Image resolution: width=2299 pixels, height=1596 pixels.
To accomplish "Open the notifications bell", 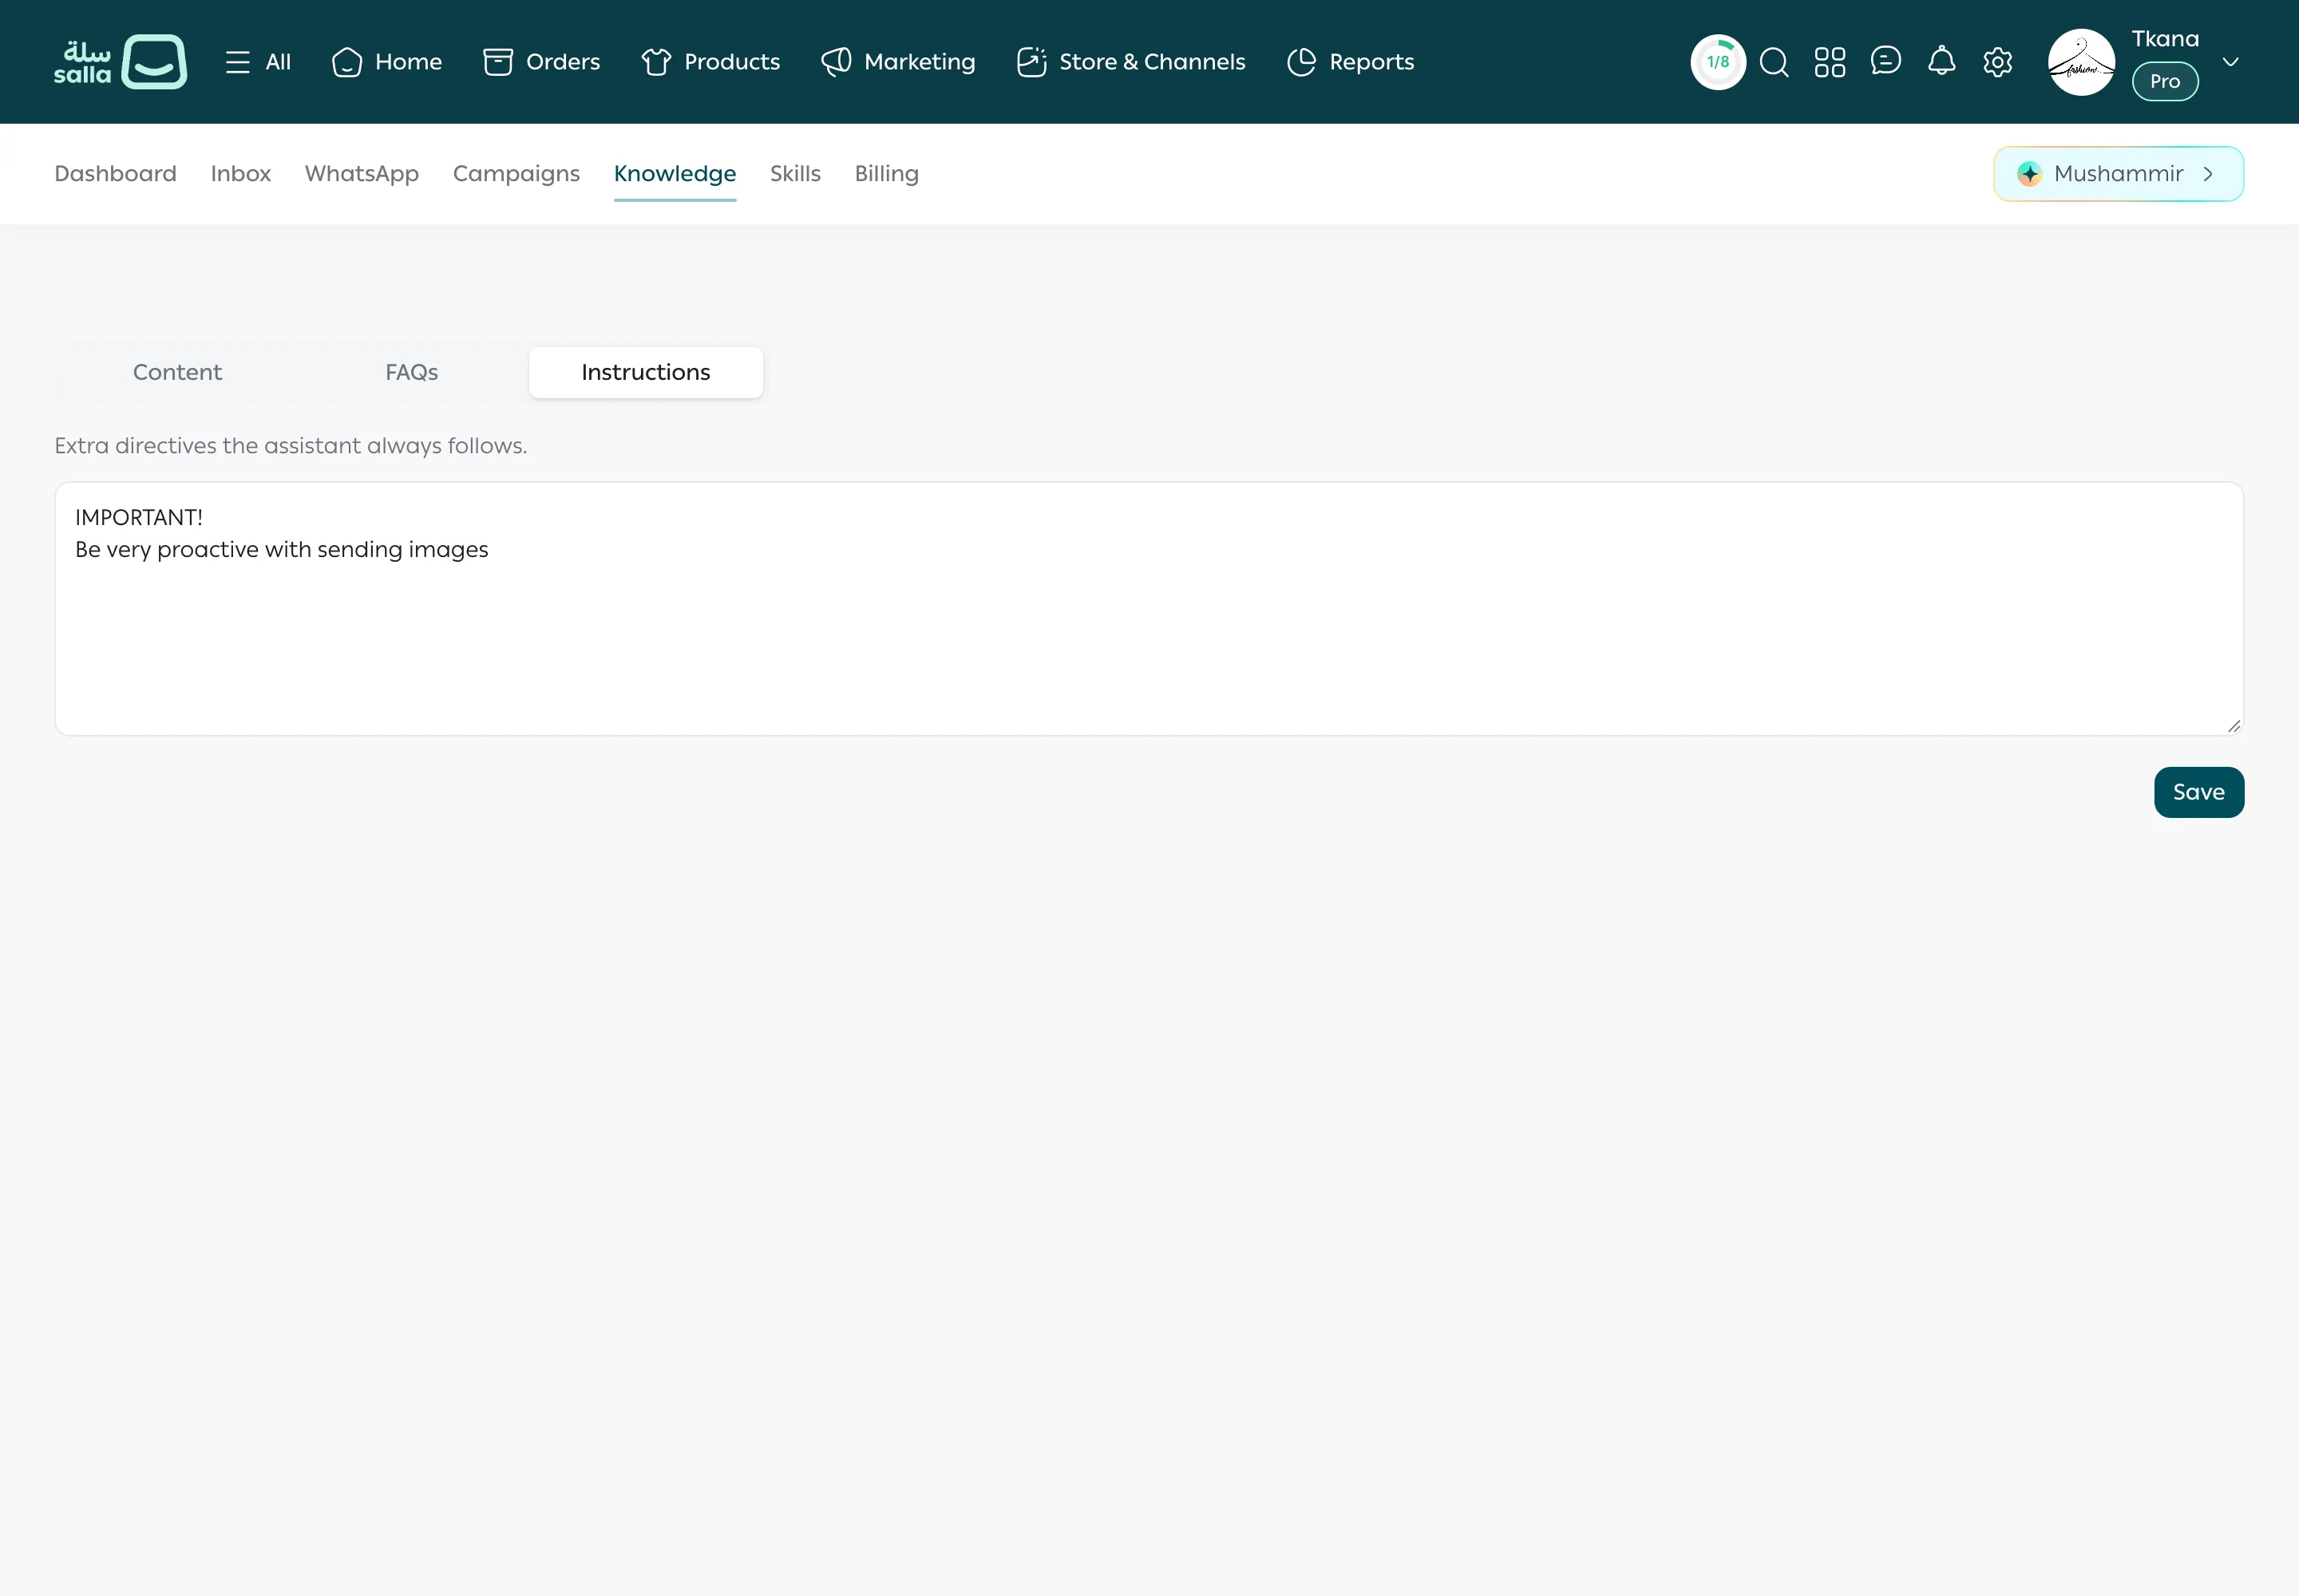I will coord(1942,61).
